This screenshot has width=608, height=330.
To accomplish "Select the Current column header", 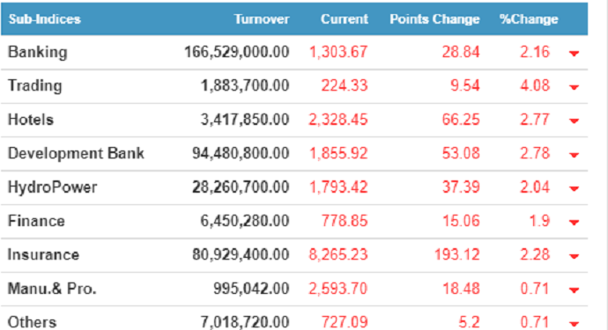I will 345,19.
